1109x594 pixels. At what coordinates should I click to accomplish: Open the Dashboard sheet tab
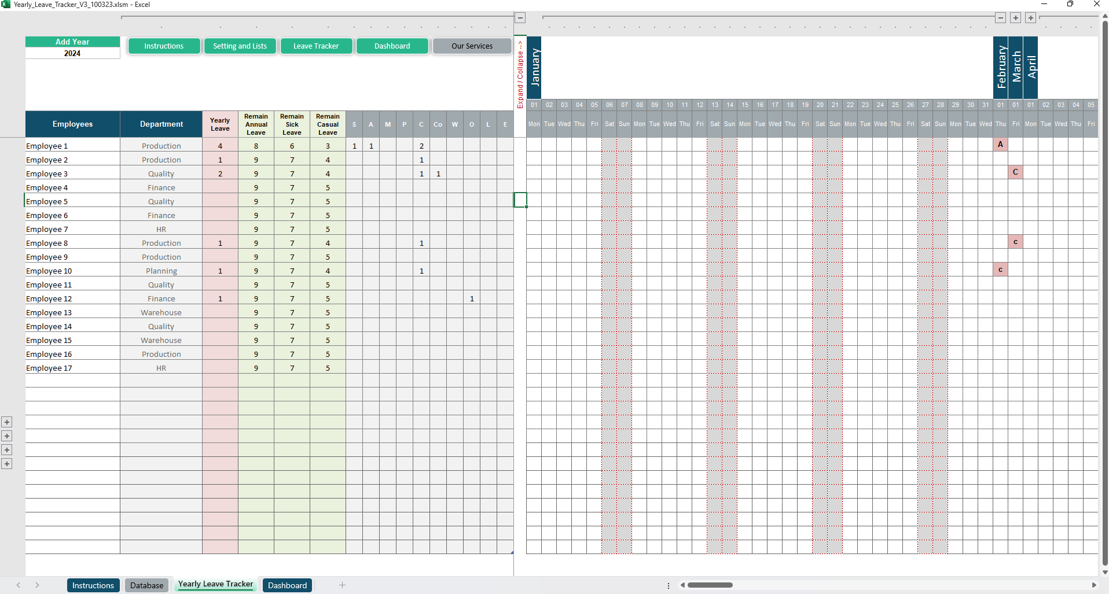point(287,585)
